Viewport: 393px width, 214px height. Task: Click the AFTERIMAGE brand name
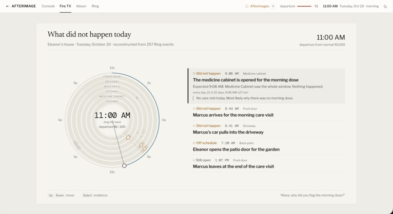tap(24, 6)
